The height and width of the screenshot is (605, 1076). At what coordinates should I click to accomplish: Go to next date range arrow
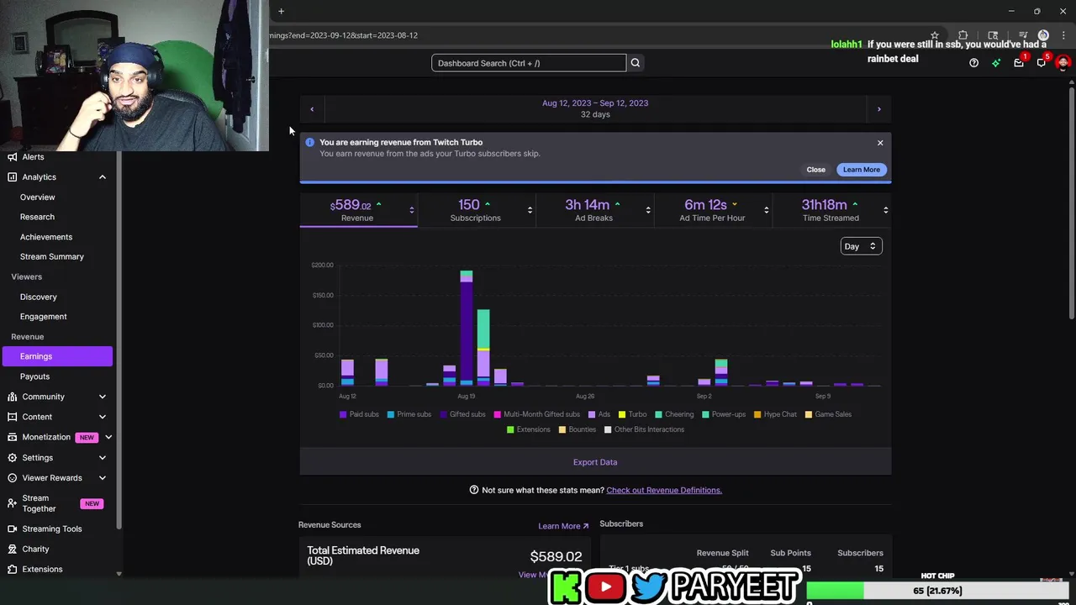879,109
